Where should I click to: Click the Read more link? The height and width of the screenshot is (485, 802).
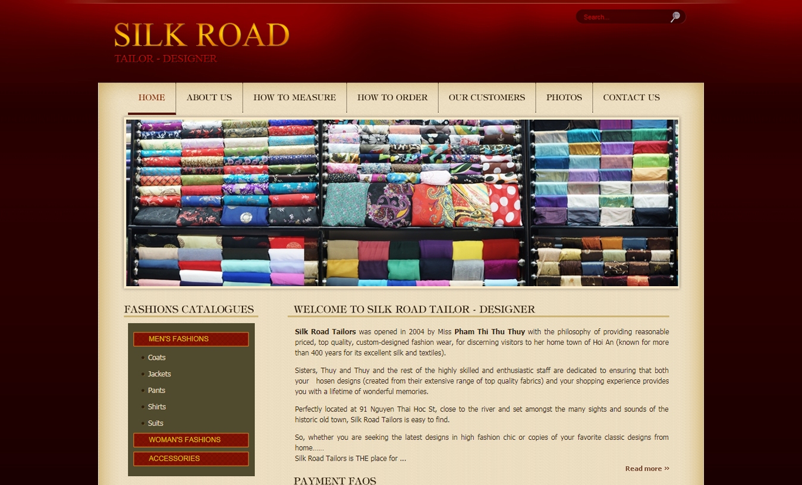click(x=647, y=468)
